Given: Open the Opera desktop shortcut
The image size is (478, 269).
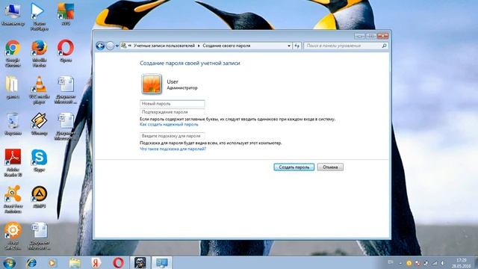Looking at the screenshot, I should click(66, 51).
